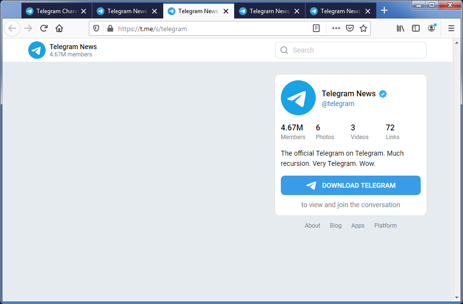Show sidebars using sidebar icon
463x304 pixels.
coord(416,28)
